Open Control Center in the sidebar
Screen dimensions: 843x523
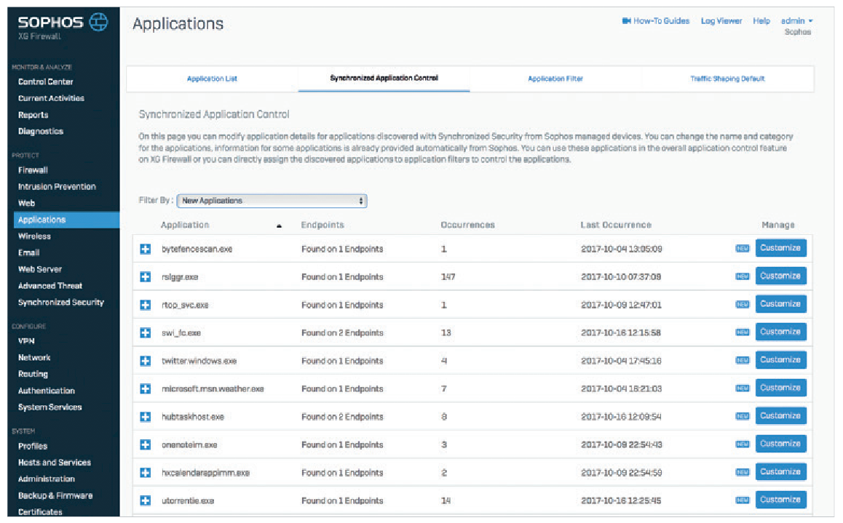pyautogui.click(x=46, y=81)
